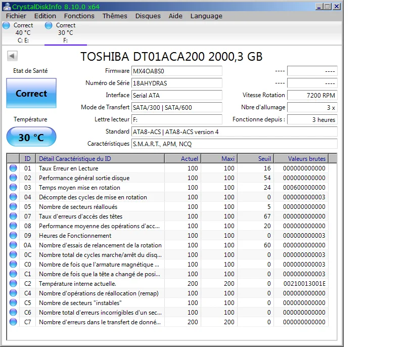This screenshot has width=414, height=347.
Task: Open the Fonctions menu
Action: tap(79, 16)
